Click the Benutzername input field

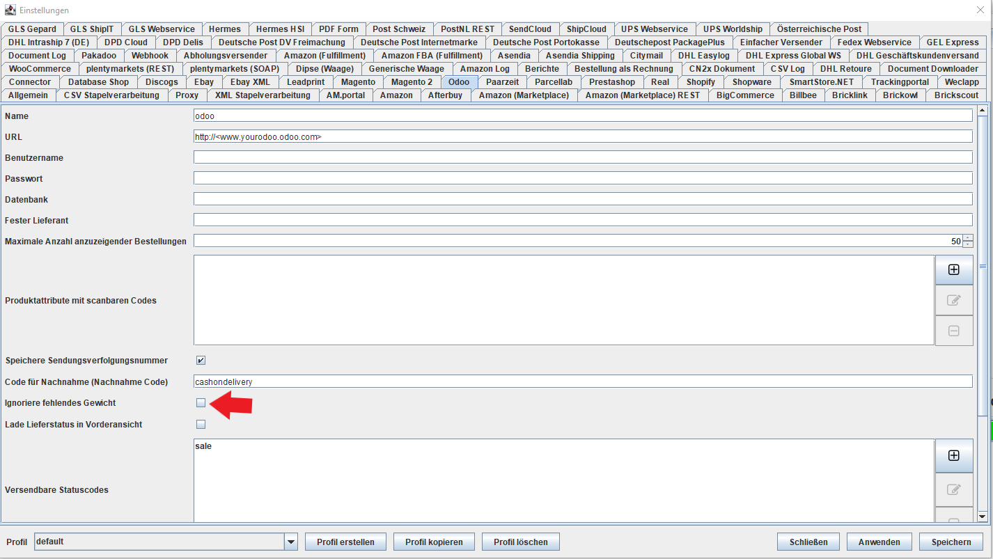(x=583, y=157)
